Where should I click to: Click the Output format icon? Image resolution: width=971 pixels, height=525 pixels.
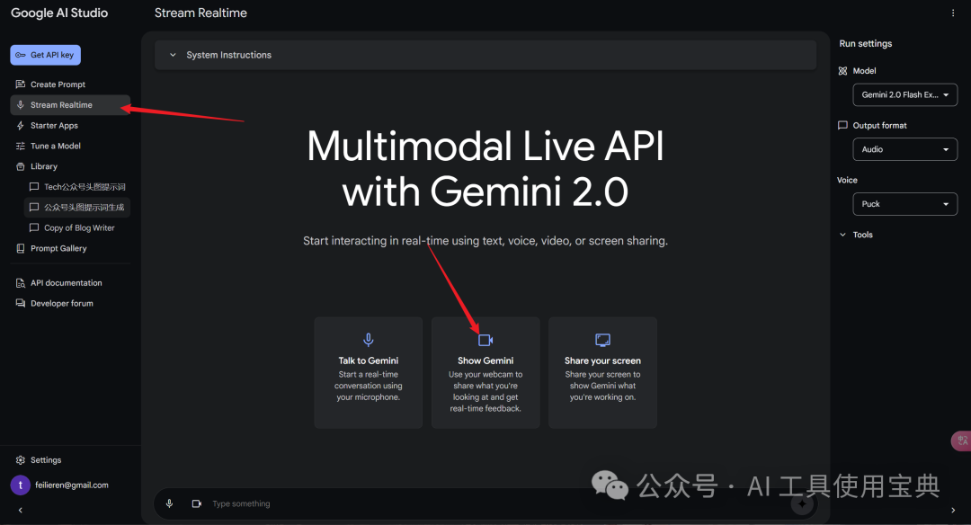pos(842,125)
